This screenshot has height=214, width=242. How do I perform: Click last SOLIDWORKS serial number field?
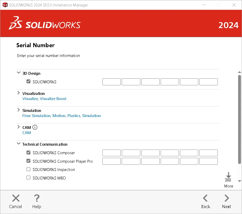click(209, 82)
